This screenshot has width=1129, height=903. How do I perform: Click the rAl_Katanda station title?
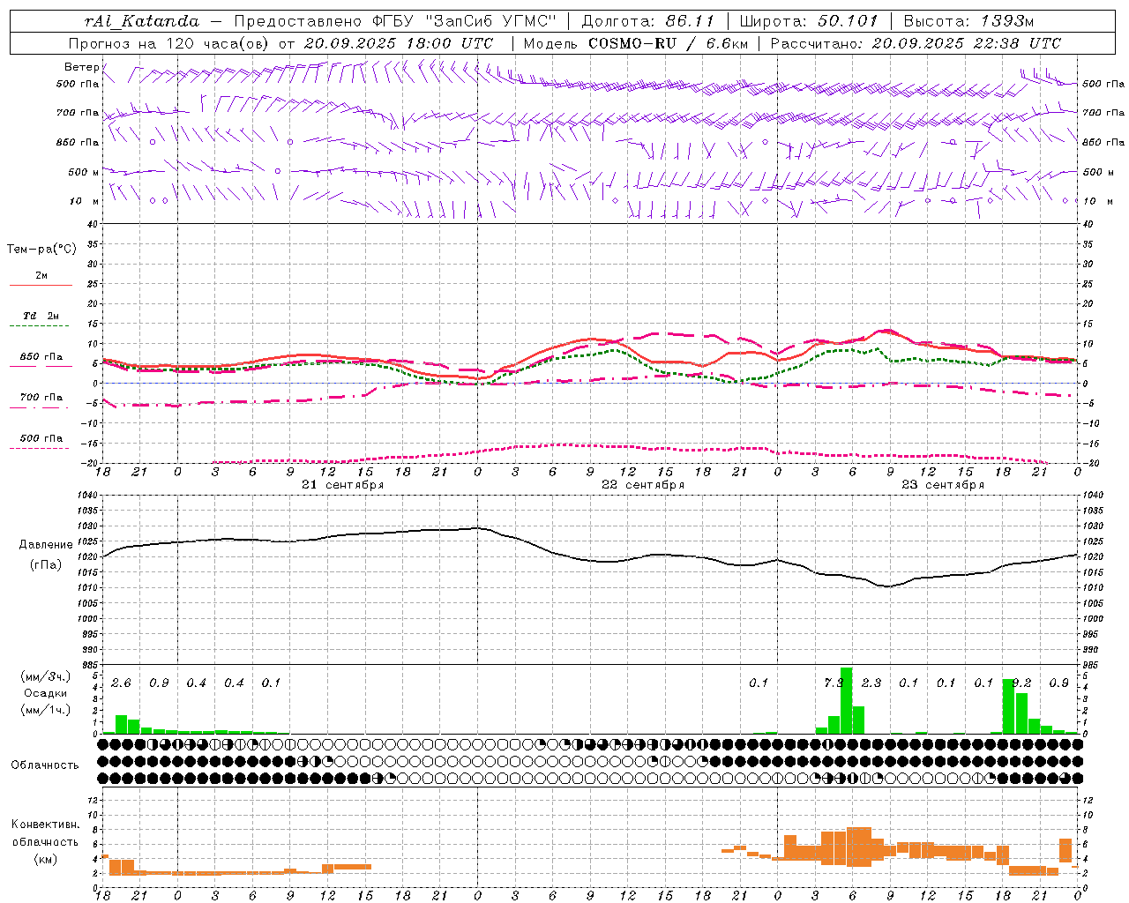click(143, 21)
